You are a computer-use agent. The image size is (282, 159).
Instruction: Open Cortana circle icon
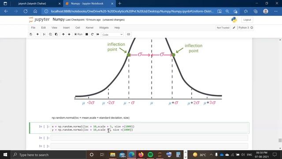pyautogui.click(x=92, y=155)
